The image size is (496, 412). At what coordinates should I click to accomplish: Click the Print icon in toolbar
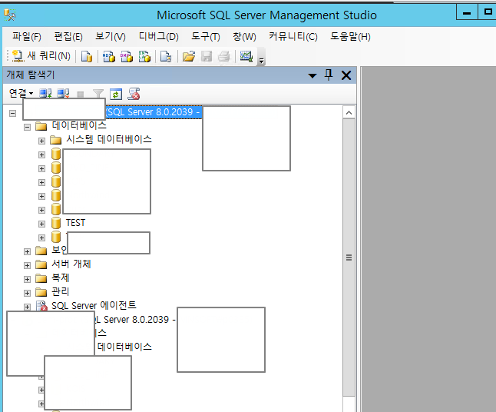coord(224,56)
